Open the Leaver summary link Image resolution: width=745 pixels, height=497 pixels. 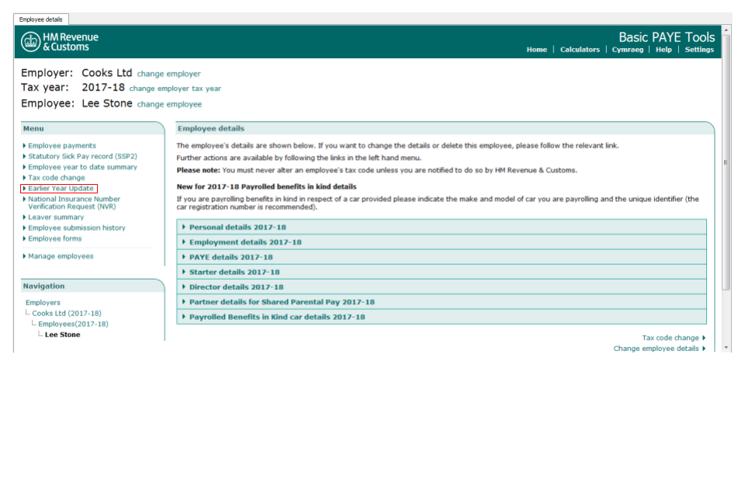coord(56,217)
